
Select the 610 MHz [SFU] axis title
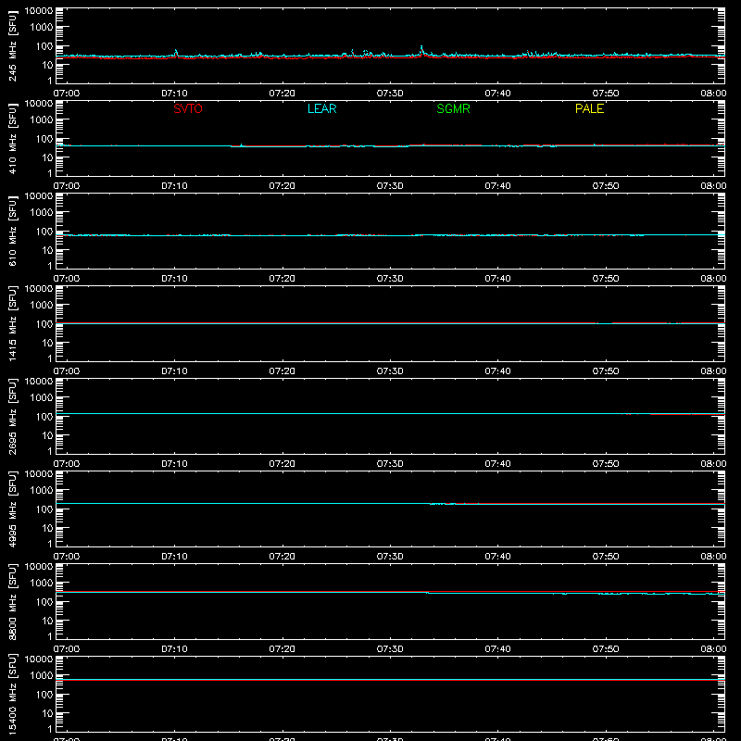(12, 231)
